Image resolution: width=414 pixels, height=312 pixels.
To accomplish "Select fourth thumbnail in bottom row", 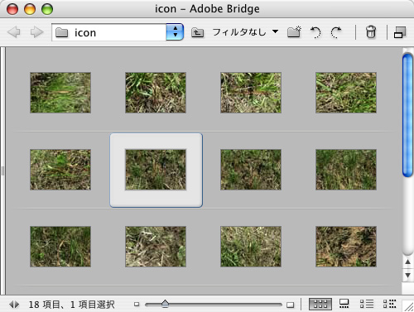I will [x=346, y=247].
